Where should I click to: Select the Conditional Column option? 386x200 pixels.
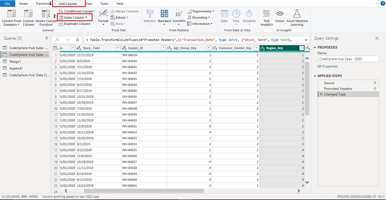76,11
